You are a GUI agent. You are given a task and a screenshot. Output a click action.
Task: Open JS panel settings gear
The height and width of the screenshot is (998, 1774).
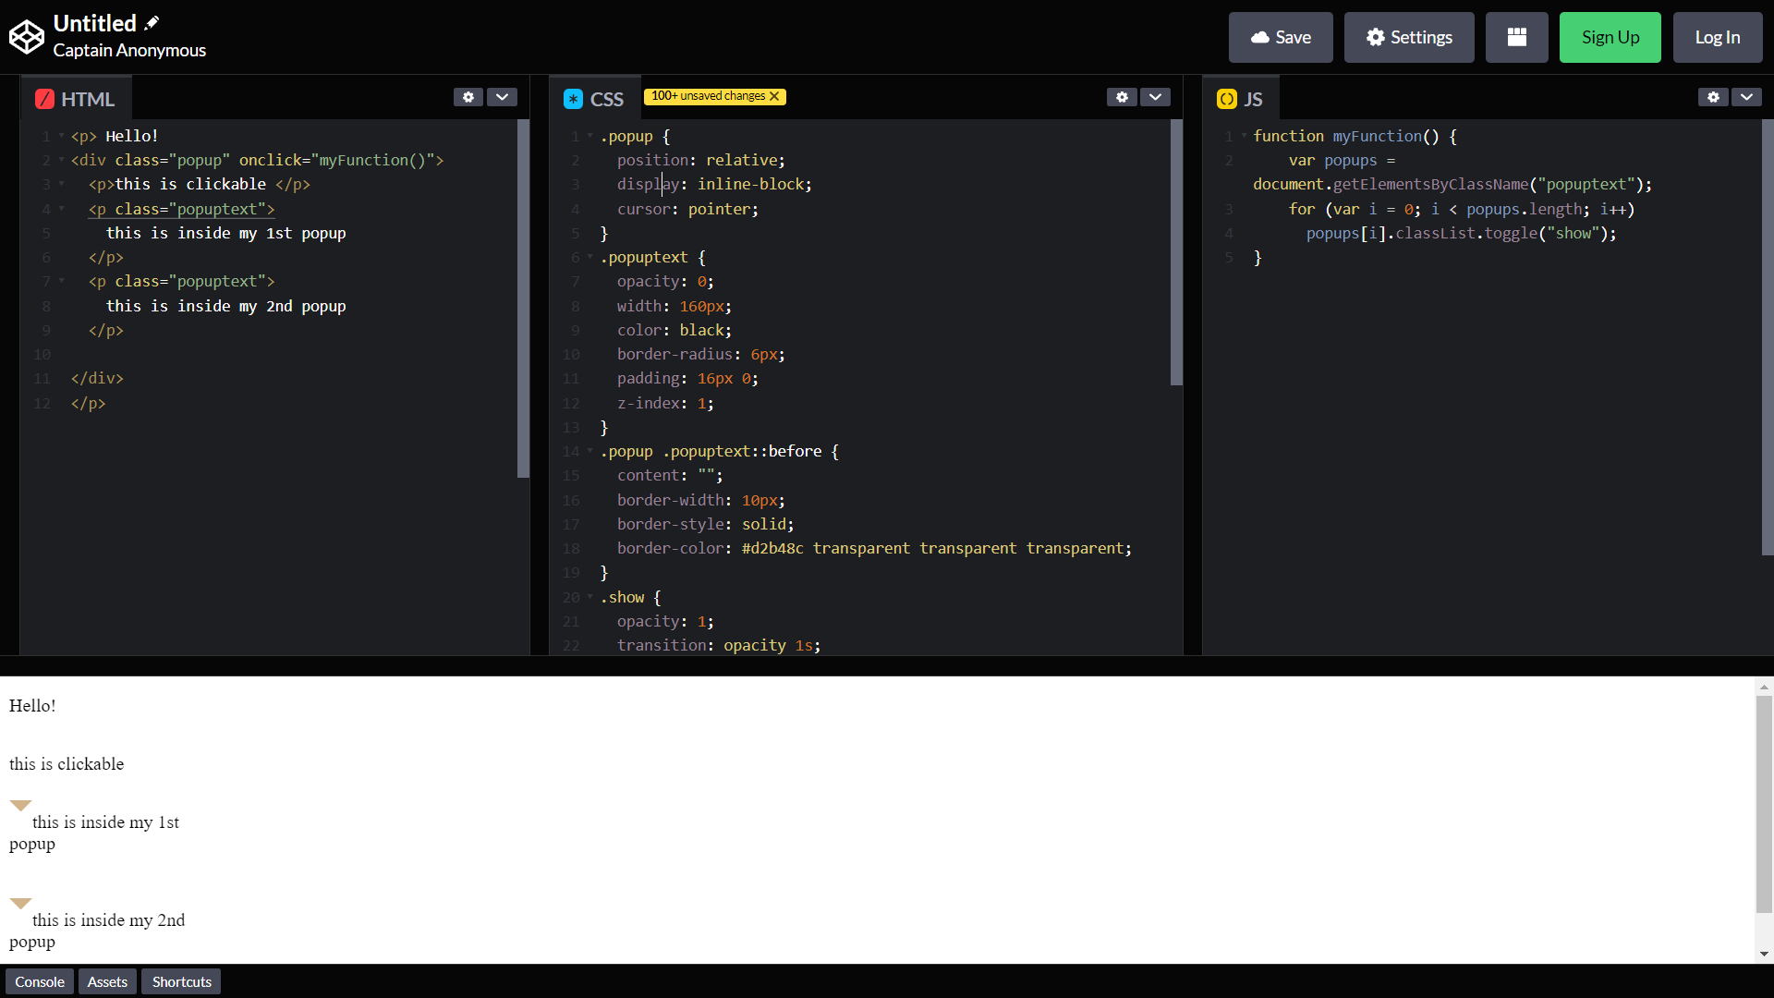[1714, 99]
